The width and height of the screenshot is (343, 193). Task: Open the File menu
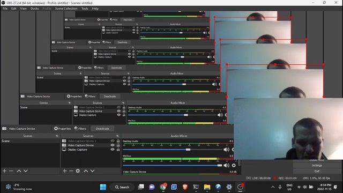pos(5,9)
